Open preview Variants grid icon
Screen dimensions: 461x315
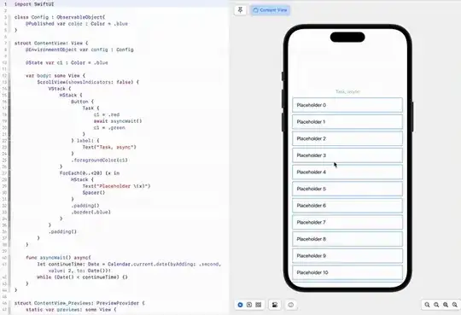coord(259,305)
